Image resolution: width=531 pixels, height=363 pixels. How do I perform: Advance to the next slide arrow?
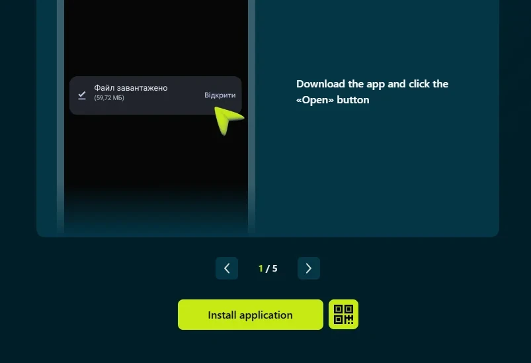coord(309,268)
